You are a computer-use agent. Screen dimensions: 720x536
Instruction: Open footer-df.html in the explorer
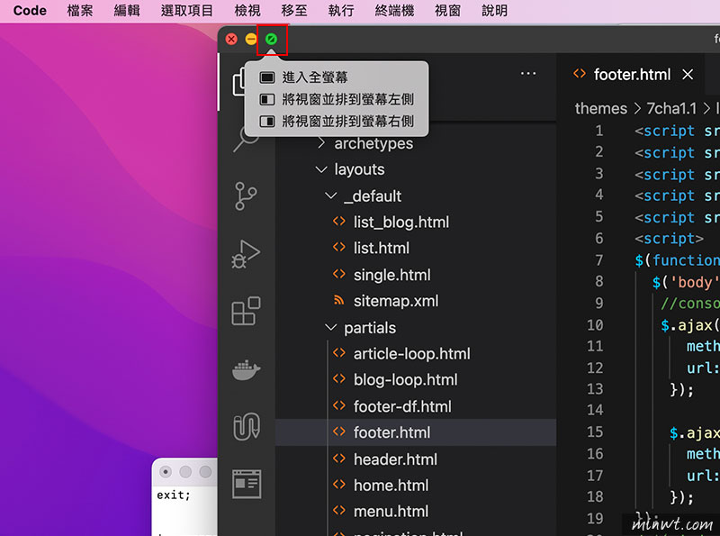coord(416,406)
